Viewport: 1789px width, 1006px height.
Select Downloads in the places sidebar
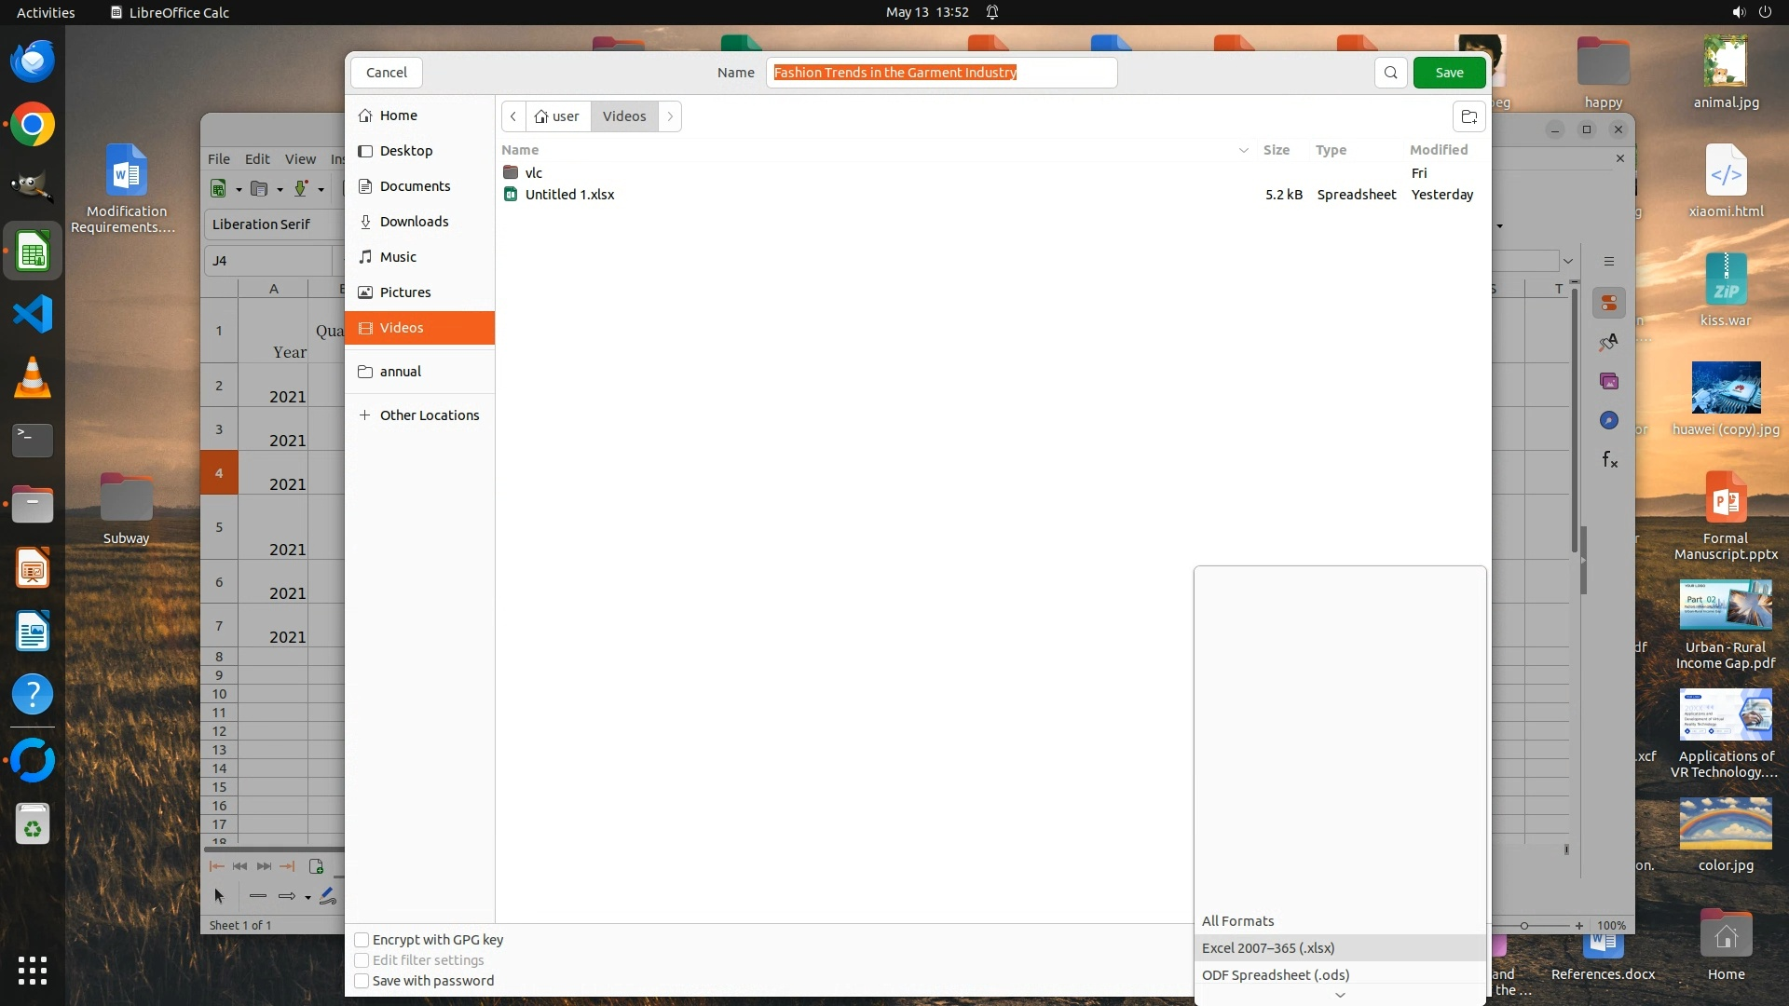coord(415,222)
